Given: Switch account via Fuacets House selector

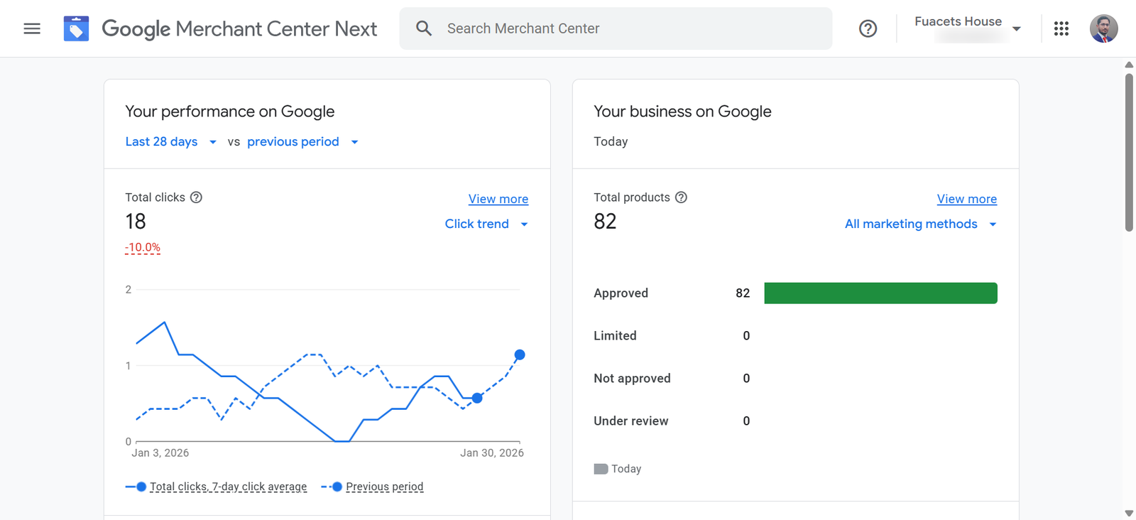Looking at the screenshot, I should pos(967,28).
